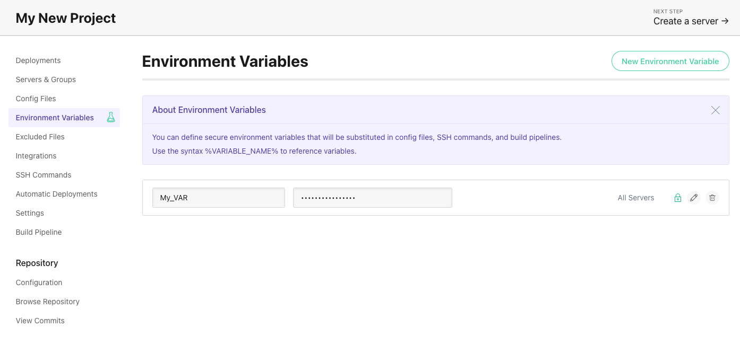This screenshot has height=345, width=740.
Task: Open Config Files from the sidebar
Action: (x=36, y=99)
